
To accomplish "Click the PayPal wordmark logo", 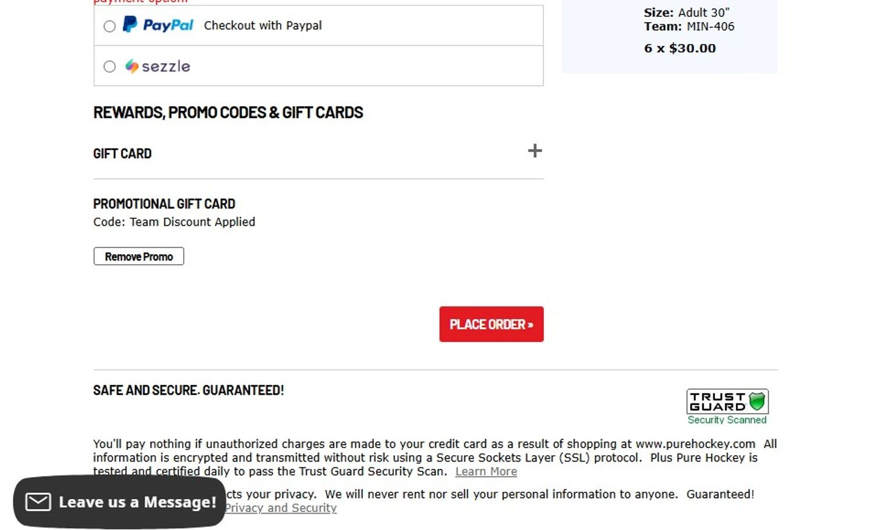I will pyautogui.click(x=168, y=26).
